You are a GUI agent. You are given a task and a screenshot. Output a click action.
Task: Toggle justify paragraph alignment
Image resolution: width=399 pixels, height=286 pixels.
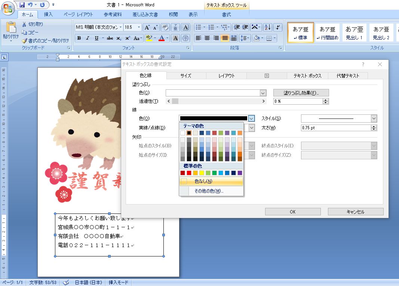[225, 38]
